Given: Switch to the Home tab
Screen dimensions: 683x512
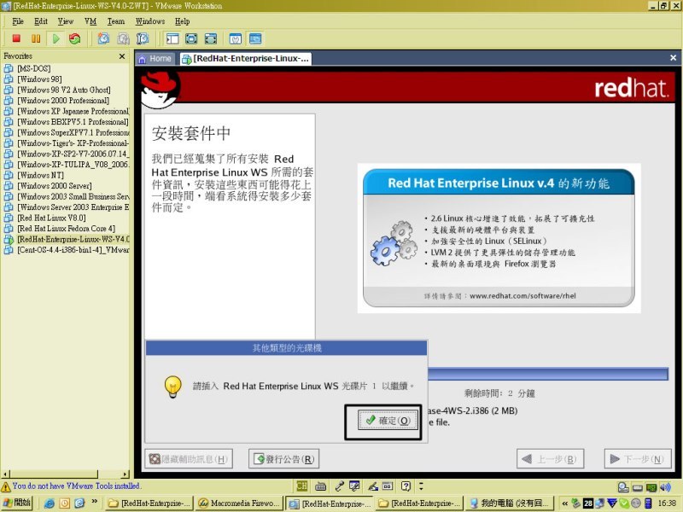Looking at the screenshot, I should [x=155, y=58].
